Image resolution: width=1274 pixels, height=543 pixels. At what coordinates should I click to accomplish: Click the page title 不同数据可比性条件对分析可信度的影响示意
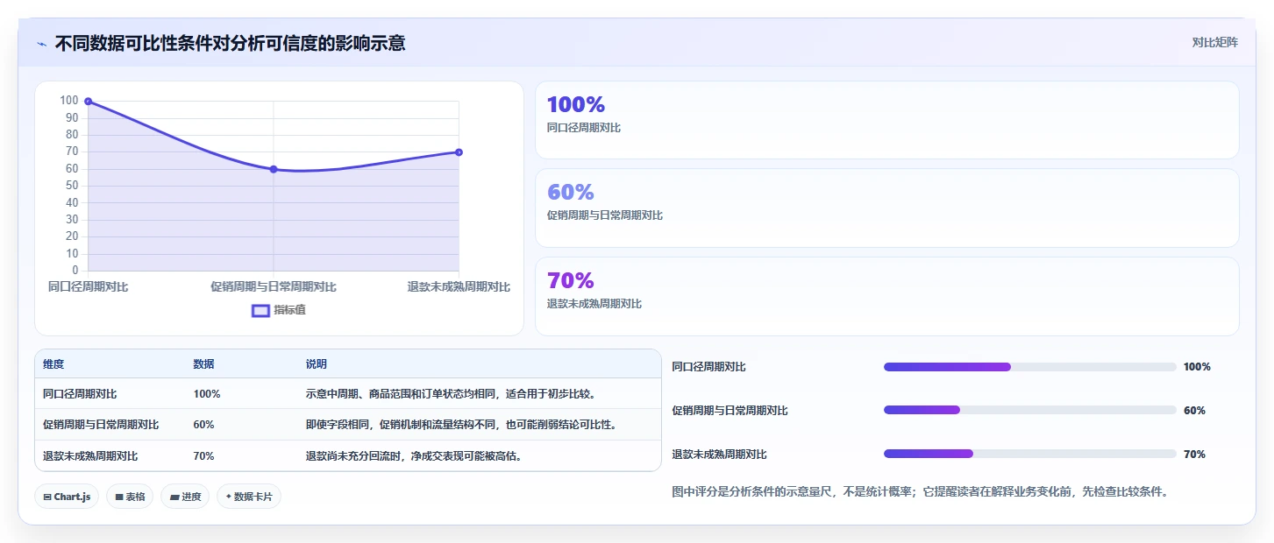coord(230,43)
